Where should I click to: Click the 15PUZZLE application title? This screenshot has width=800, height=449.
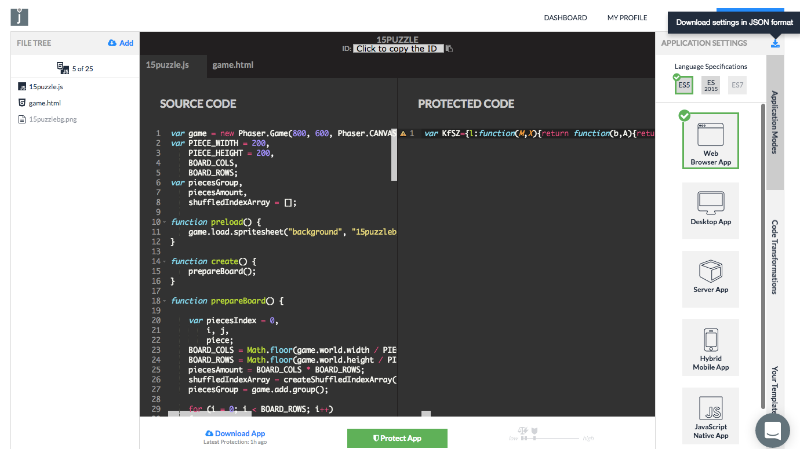pos(398,39)
